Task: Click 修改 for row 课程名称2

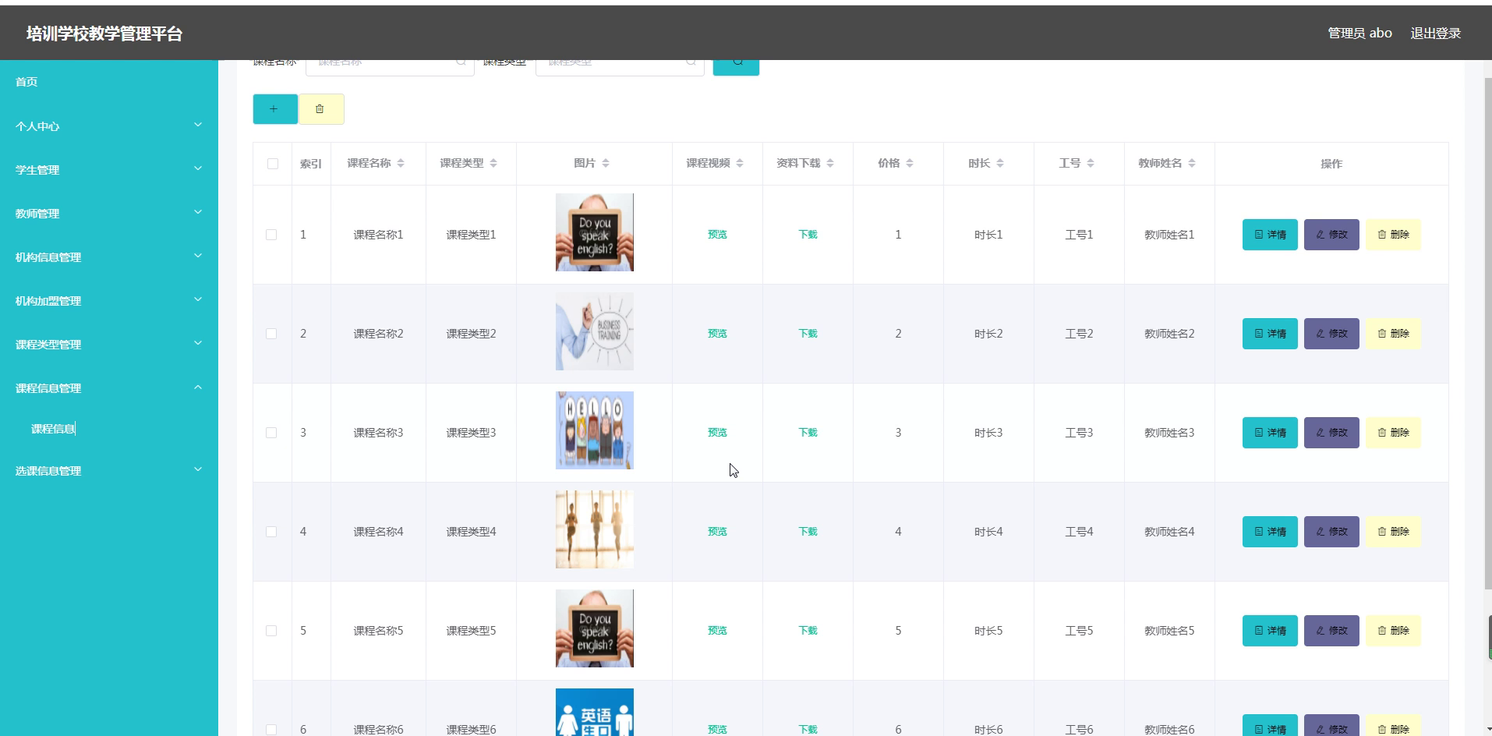Action: tap(1331, 334)
